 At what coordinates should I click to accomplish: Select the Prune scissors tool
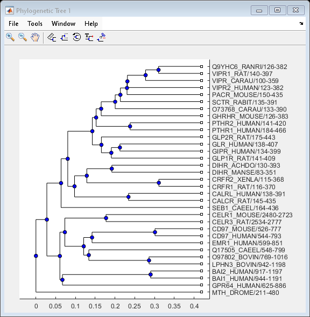pyautogui.click(x=102, y=37)
